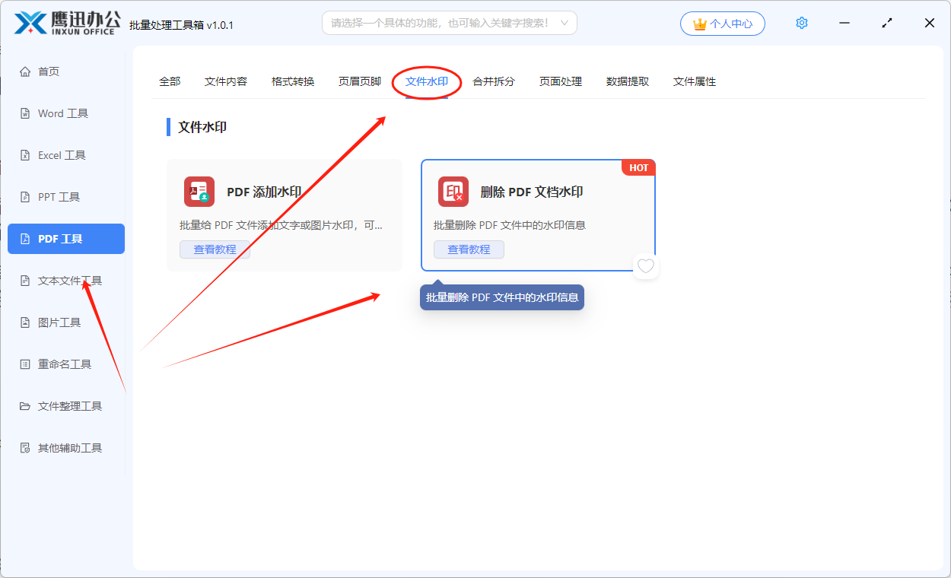Select the 全部 tab

tap(170, 81)
